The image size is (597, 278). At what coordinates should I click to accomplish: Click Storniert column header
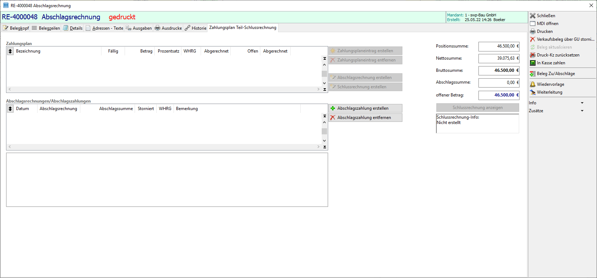click(x=146, y=109)
